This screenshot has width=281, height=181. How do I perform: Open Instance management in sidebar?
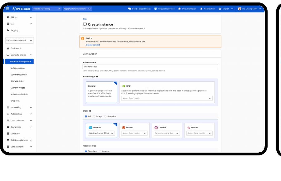coord(19,61)
